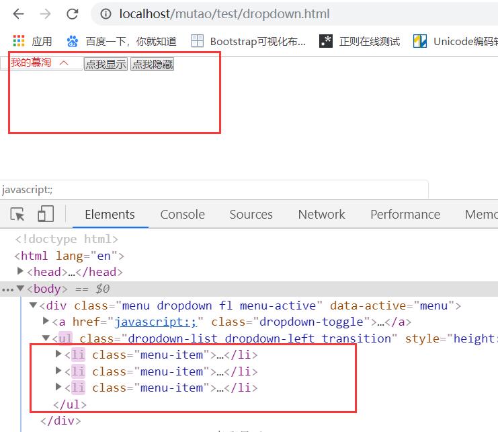Switch to the Sources tab
Viewport: 498px width, 432px height.
[x=251, y=214]
